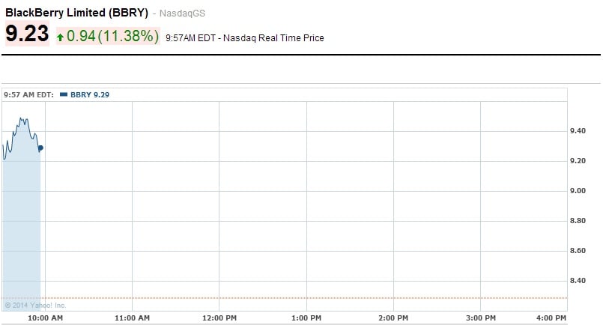Click the 2:00 PM time axis label

[x=394, y=318]
